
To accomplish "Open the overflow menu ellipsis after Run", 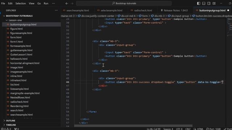I will 53,3.
